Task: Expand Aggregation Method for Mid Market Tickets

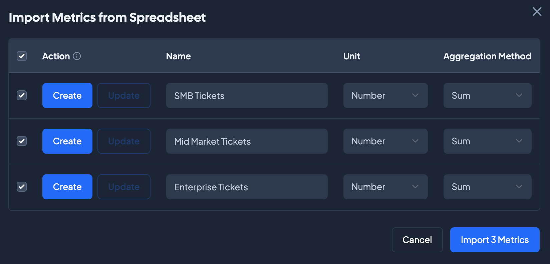Action: tap(487, 141)
